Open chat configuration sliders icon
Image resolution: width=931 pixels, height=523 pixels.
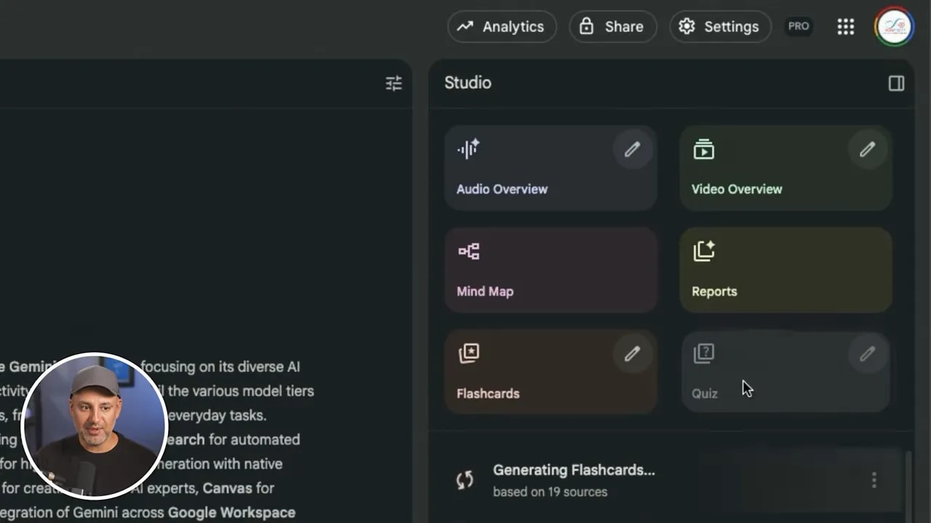[393, 84]
